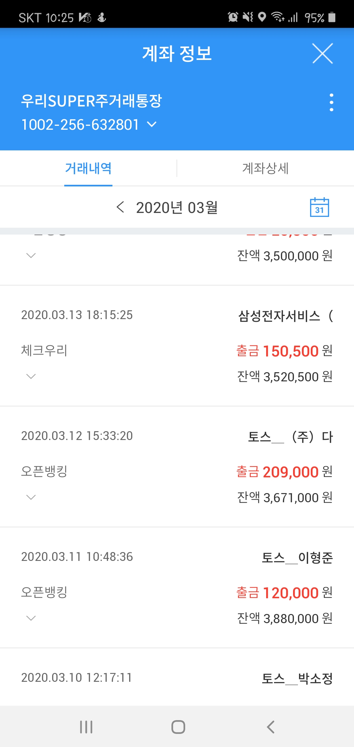
Task: Expand the 토스_이형준 transaction details
Action: [31, 618]
